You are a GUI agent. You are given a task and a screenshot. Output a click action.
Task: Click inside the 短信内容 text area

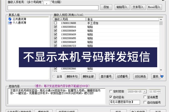pos(56,96)
